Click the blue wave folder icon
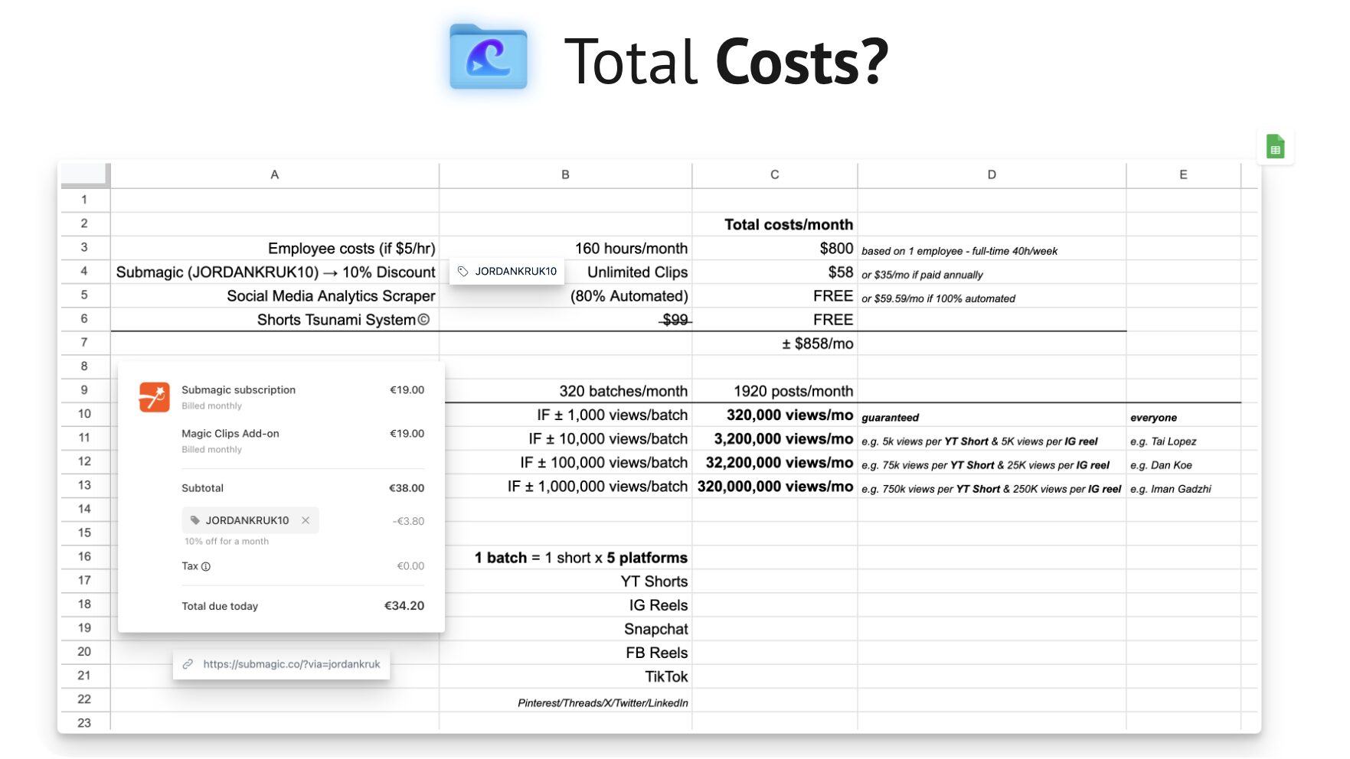This screenshot has height=759, width=1350. pyautogui.click(x=488, y=57)
